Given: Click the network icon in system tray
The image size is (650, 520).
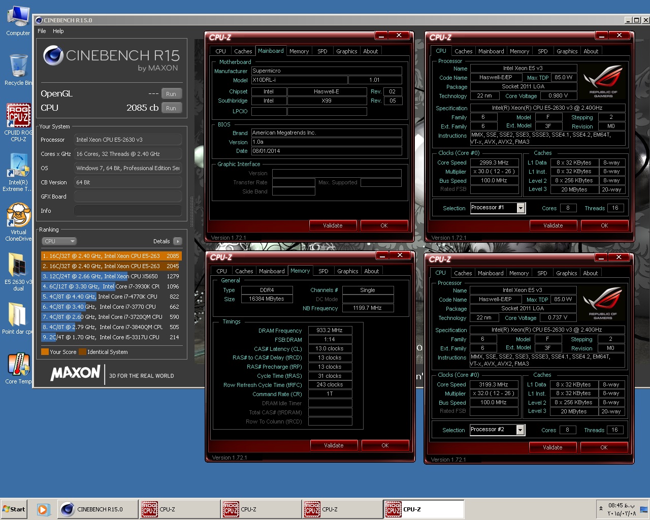Looking at the screenshot, I should 643,509.
